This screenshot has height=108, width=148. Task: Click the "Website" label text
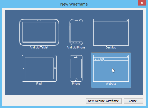(x=111, y=84)
